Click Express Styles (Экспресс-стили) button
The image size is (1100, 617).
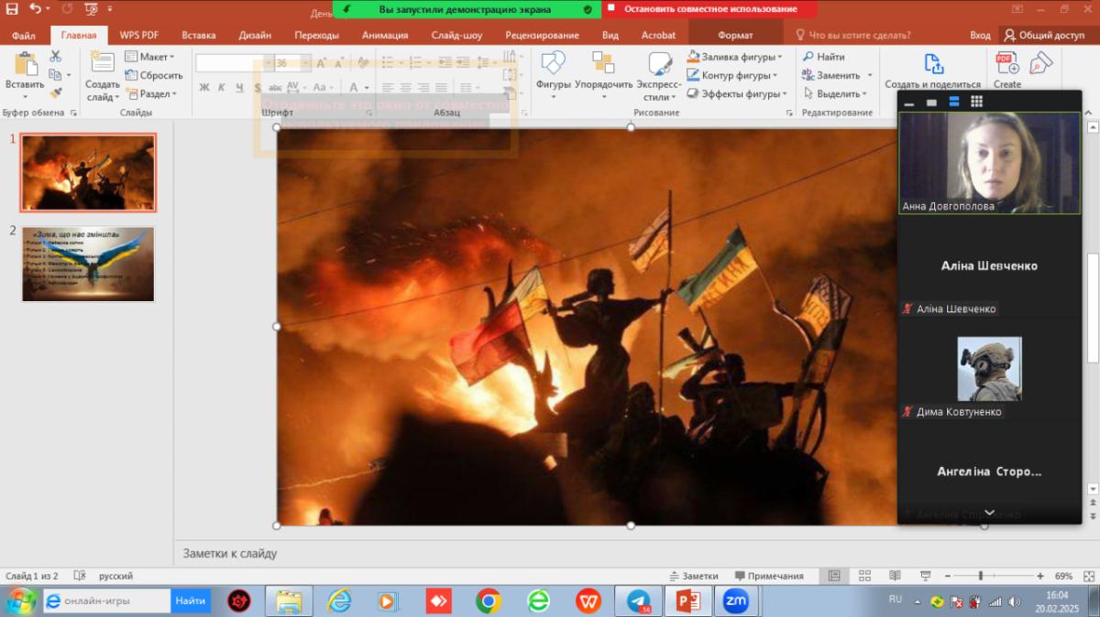pos(659,75)
